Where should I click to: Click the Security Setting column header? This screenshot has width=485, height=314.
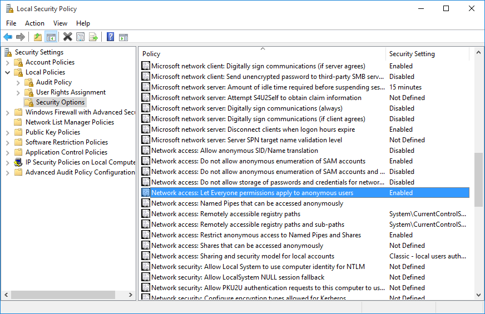(427, 54)
